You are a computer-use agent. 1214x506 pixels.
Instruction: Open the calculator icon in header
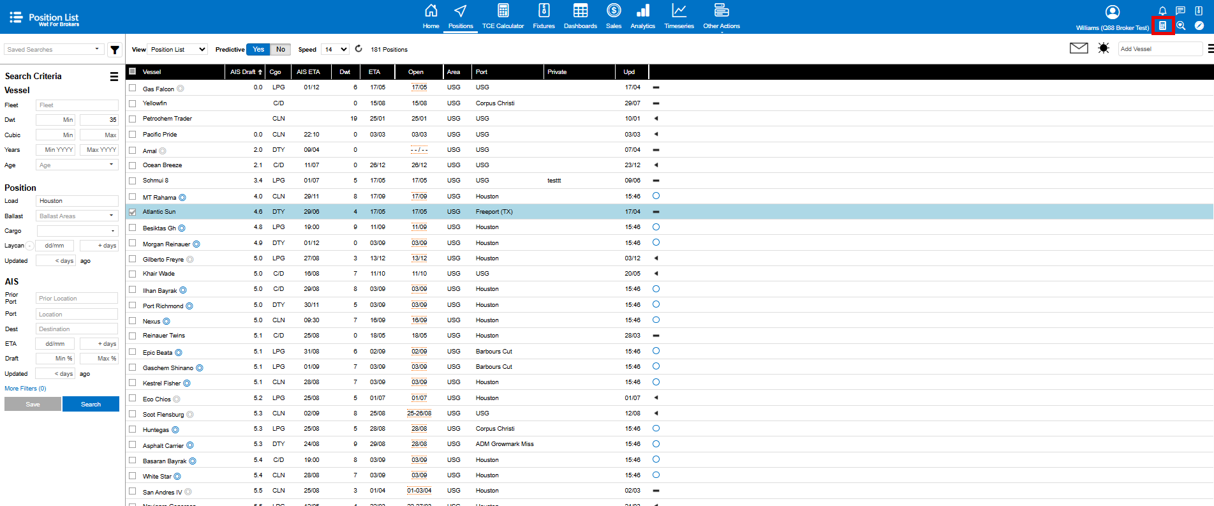pos(1162,26)
